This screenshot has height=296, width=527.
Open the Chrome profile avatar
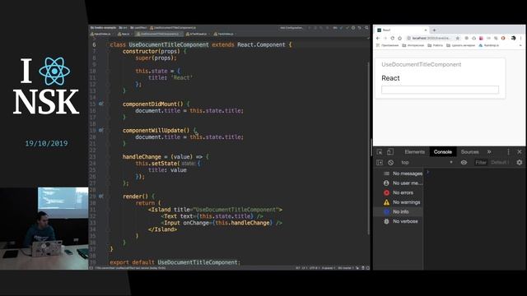[513, 39]
